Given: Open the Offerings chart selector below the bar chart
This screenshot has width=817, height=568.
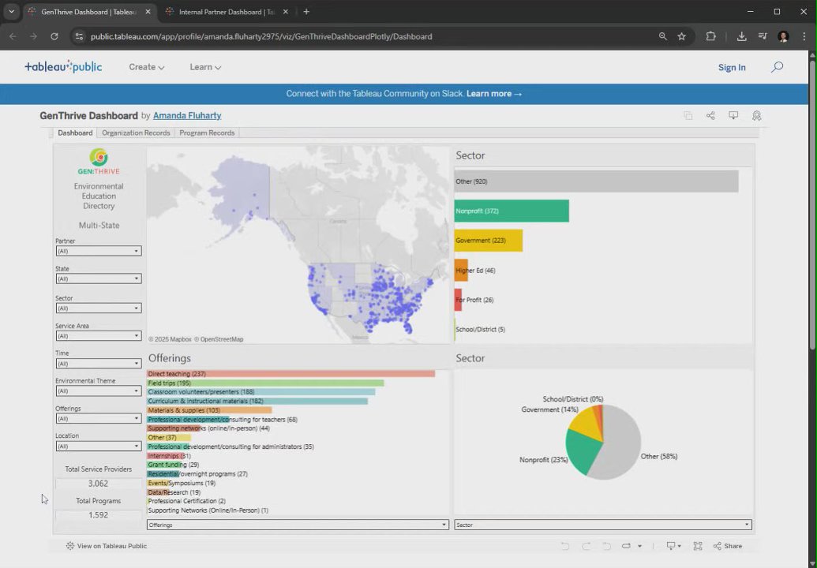Looking at the screenshot, I should (x=298, y=525).
